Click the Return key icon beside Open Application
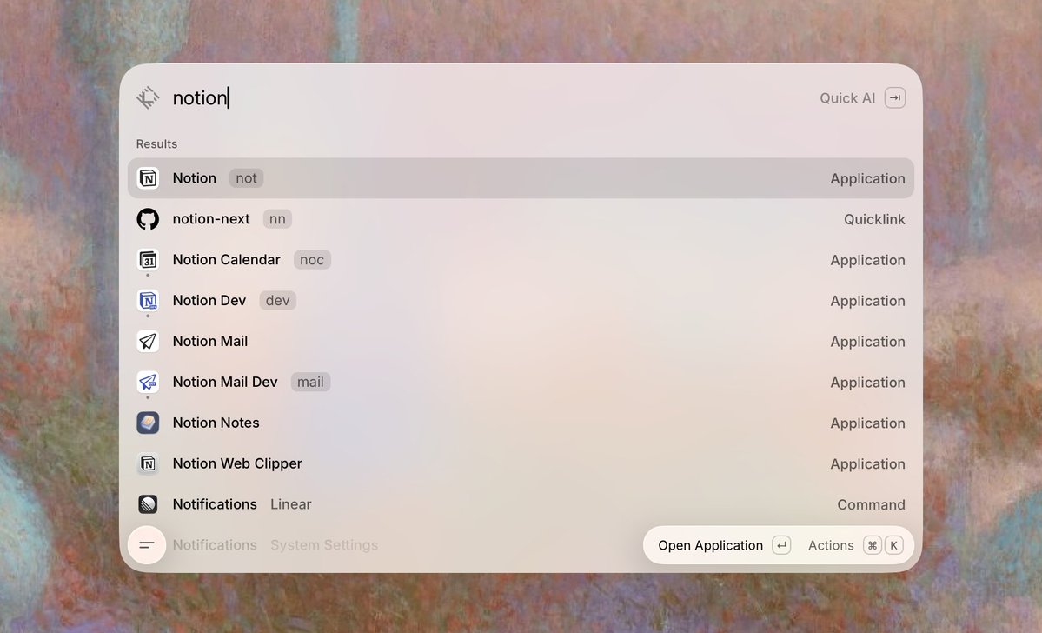The width and height of the screenshot is (1042, 633). click(x=781, y=545)
